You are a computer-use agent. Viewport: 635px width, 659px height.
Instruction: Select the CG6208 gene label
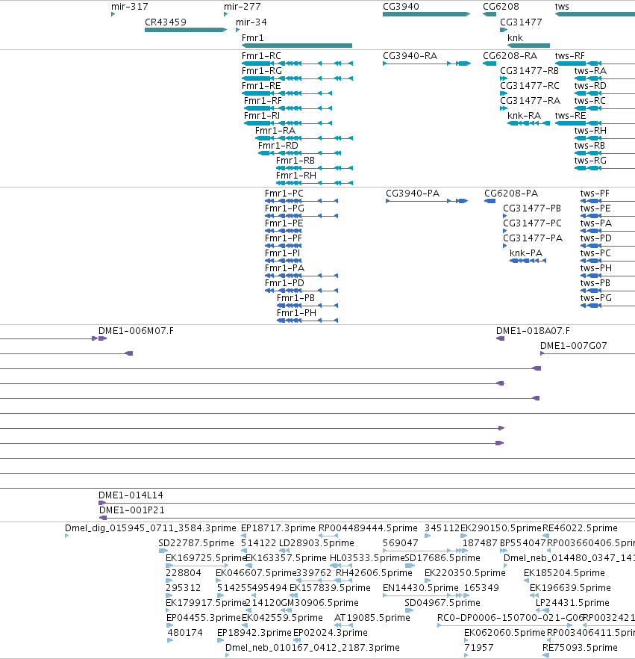501,7
